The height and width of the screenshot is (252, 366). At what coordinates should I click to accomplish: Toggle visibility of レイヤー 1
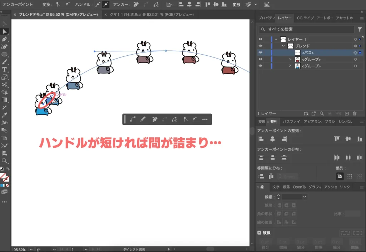click(260, 39)
